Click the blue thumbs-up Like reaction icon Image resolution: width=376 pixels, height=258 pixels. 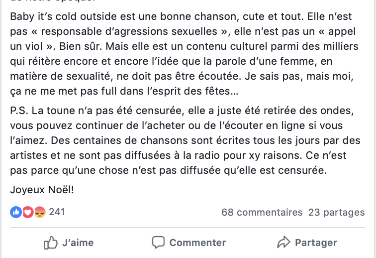pyautogui.click(x=16, y=212)
